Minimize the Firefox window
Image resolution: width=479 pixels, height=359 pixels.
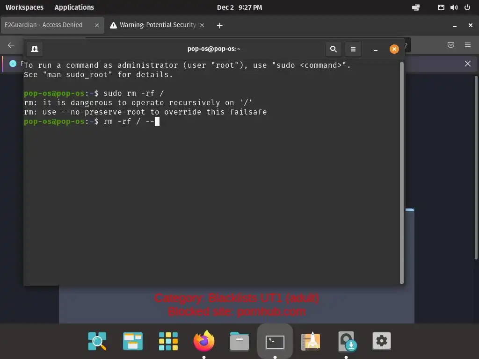click(x=455, y=26)
